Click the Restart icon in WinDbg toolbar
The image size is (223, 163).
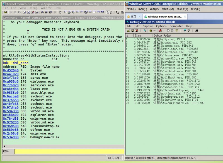coord(28,12)
